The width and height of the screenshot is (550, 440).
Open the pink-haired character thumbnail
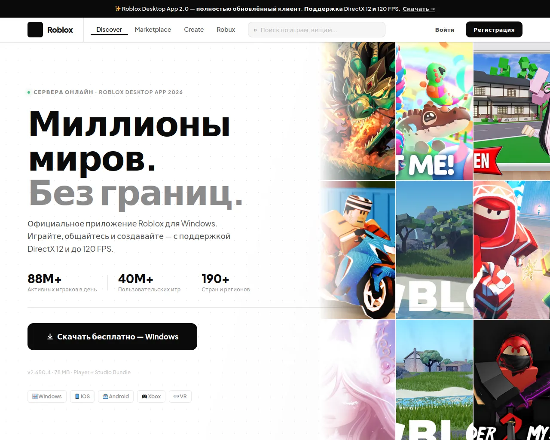click(357, 380)
